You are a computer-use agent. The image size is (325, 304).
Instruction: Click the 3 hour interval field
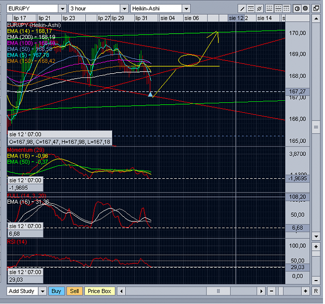tap(94, 9)
